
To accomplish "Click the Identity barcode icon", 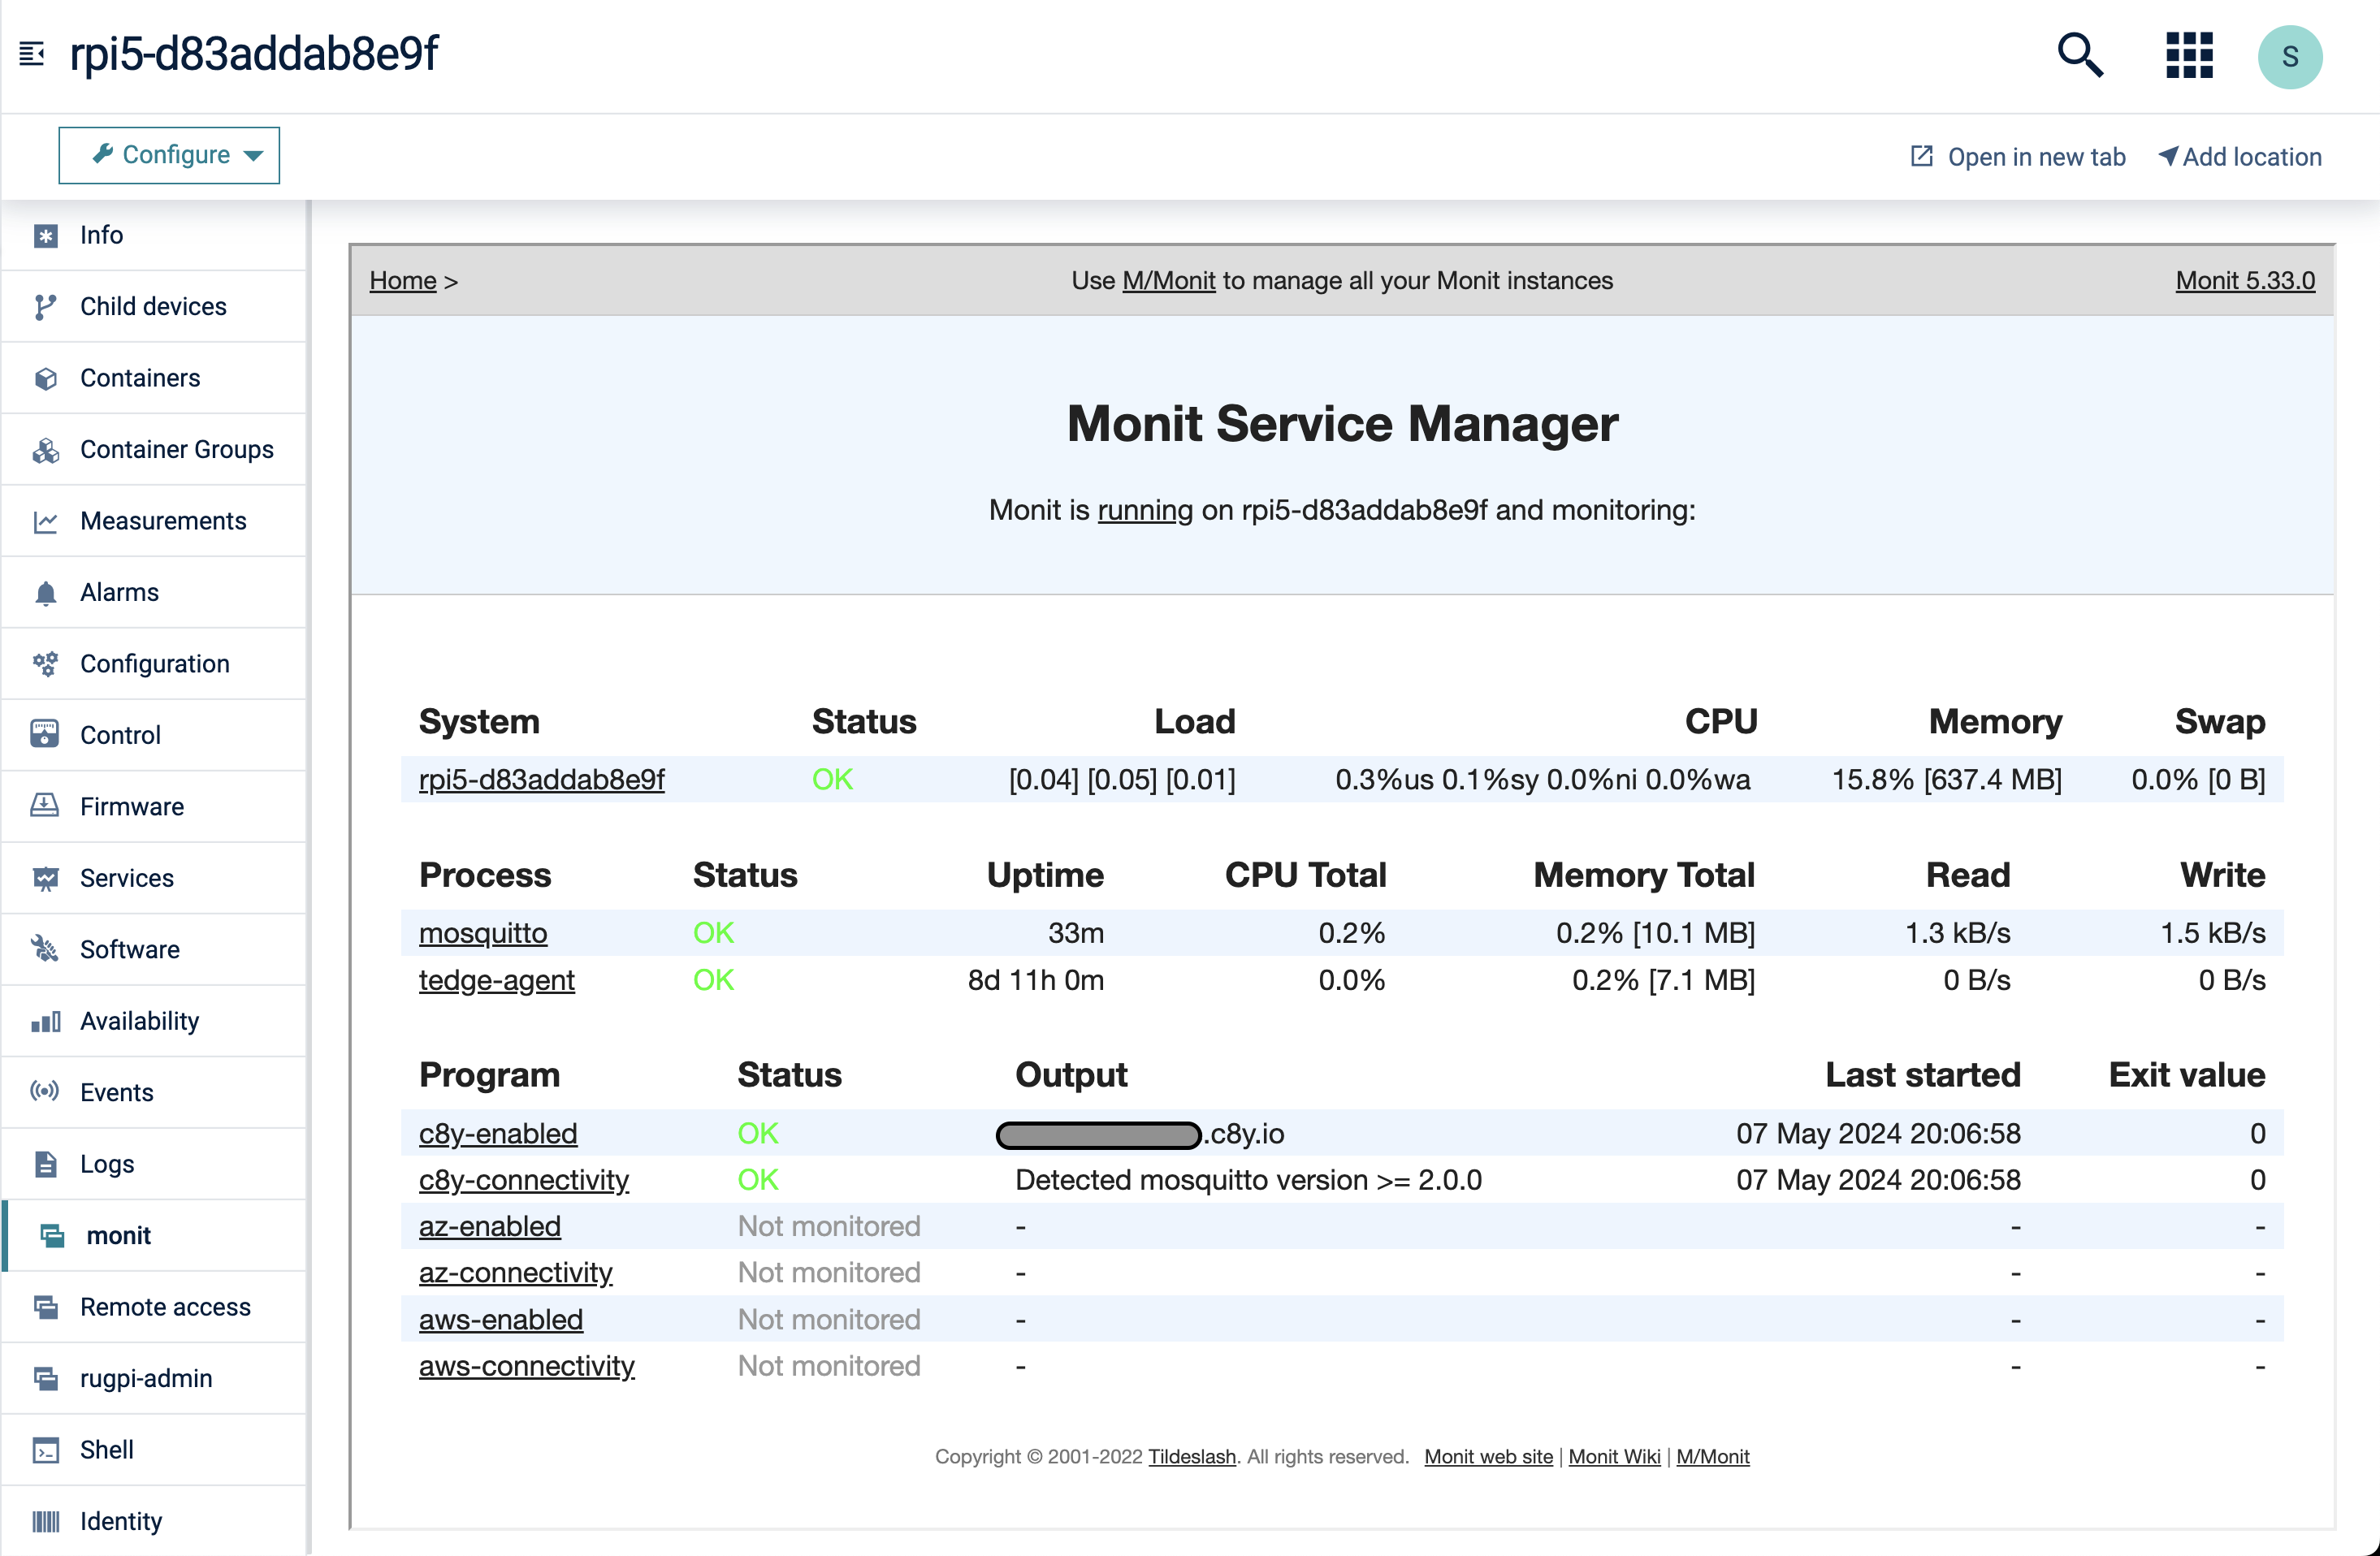I will pos(45,1521).
